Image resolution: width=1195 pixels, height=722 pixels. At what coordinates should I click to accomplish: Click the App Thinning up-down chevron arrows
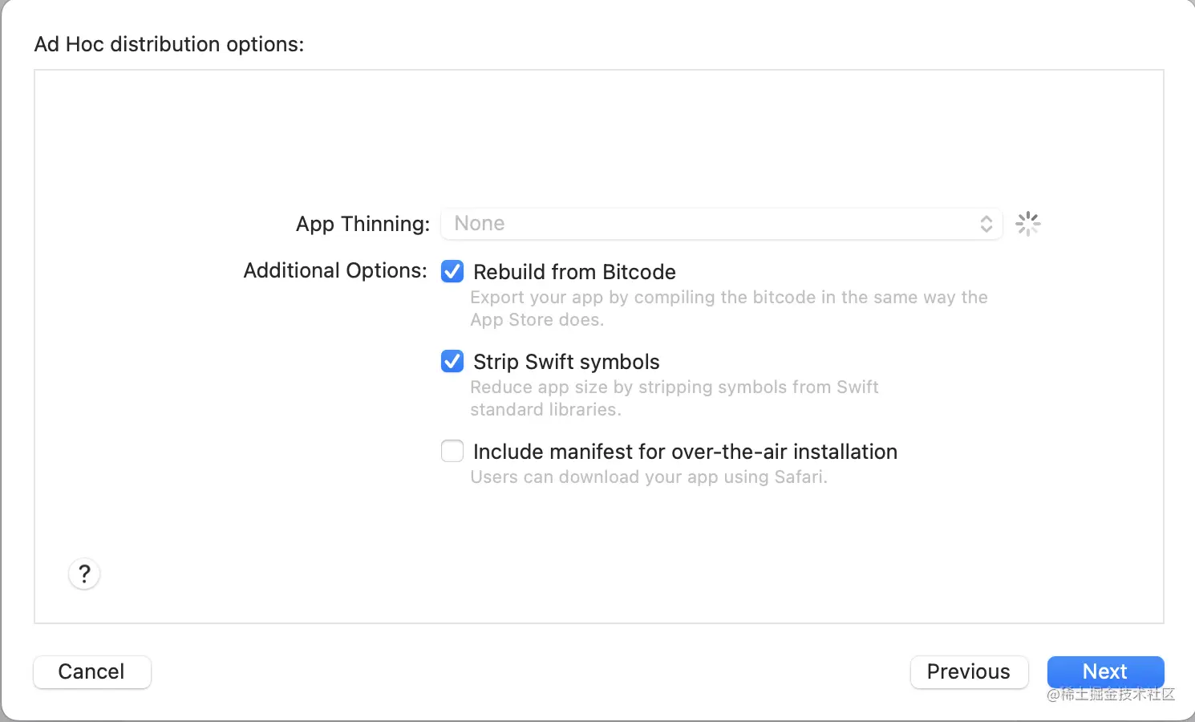click(986, 224)
